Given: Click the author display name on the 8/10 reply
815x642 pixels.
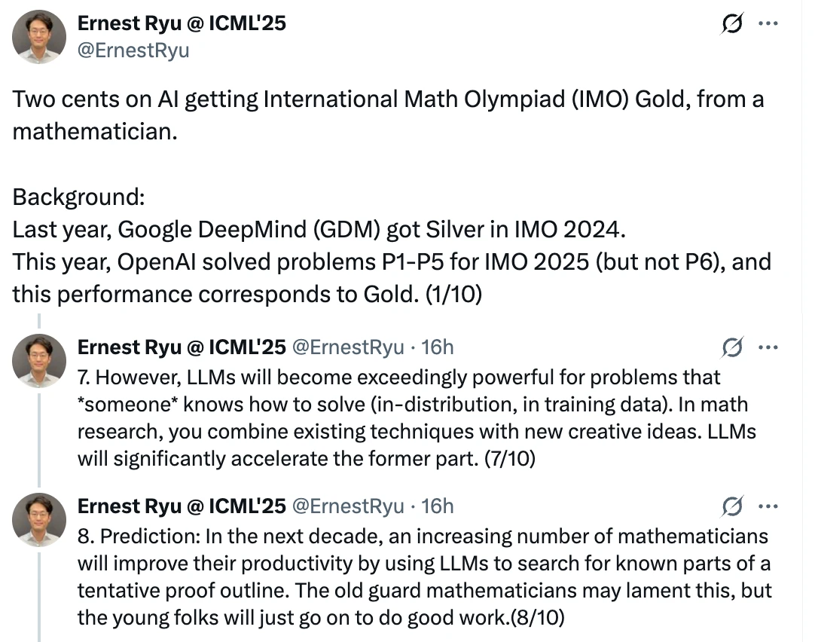Looking at the screenshot, I should click(x=182, y=506).
